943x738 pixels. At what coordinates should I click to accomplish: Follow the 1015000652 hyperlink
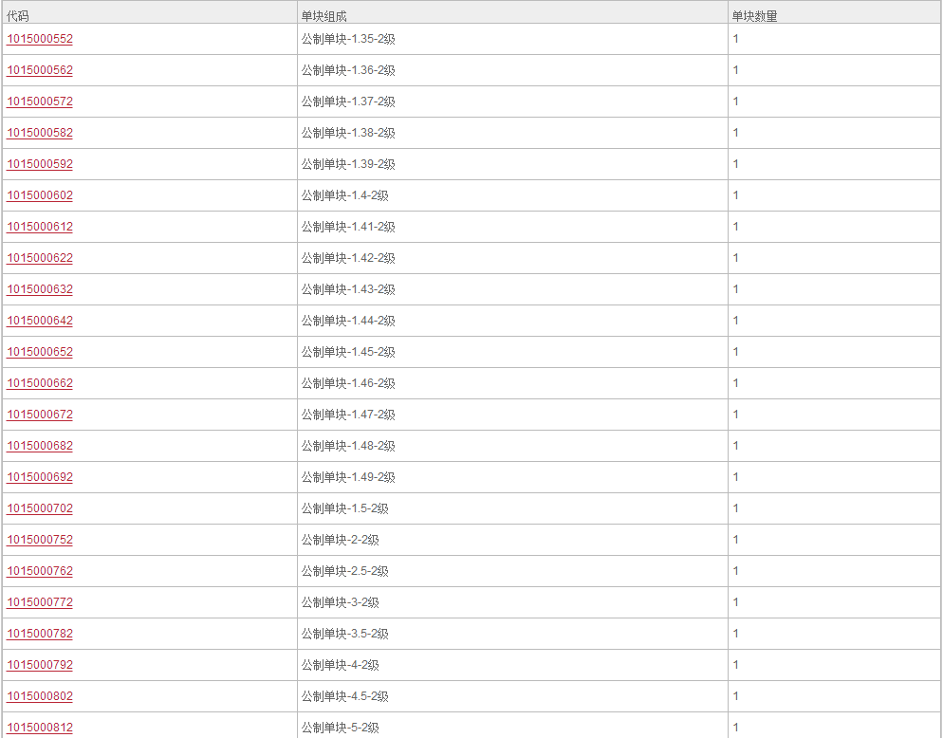(x=40, y=352)
